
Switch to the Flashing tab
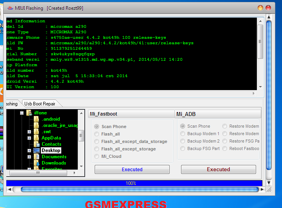pos(12,104)
